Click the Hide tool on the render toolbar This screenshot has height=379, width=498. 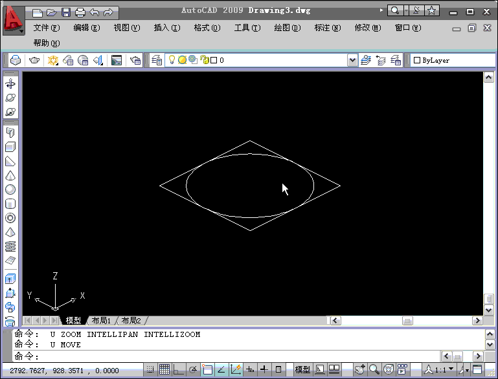click(x=16, y=60)
